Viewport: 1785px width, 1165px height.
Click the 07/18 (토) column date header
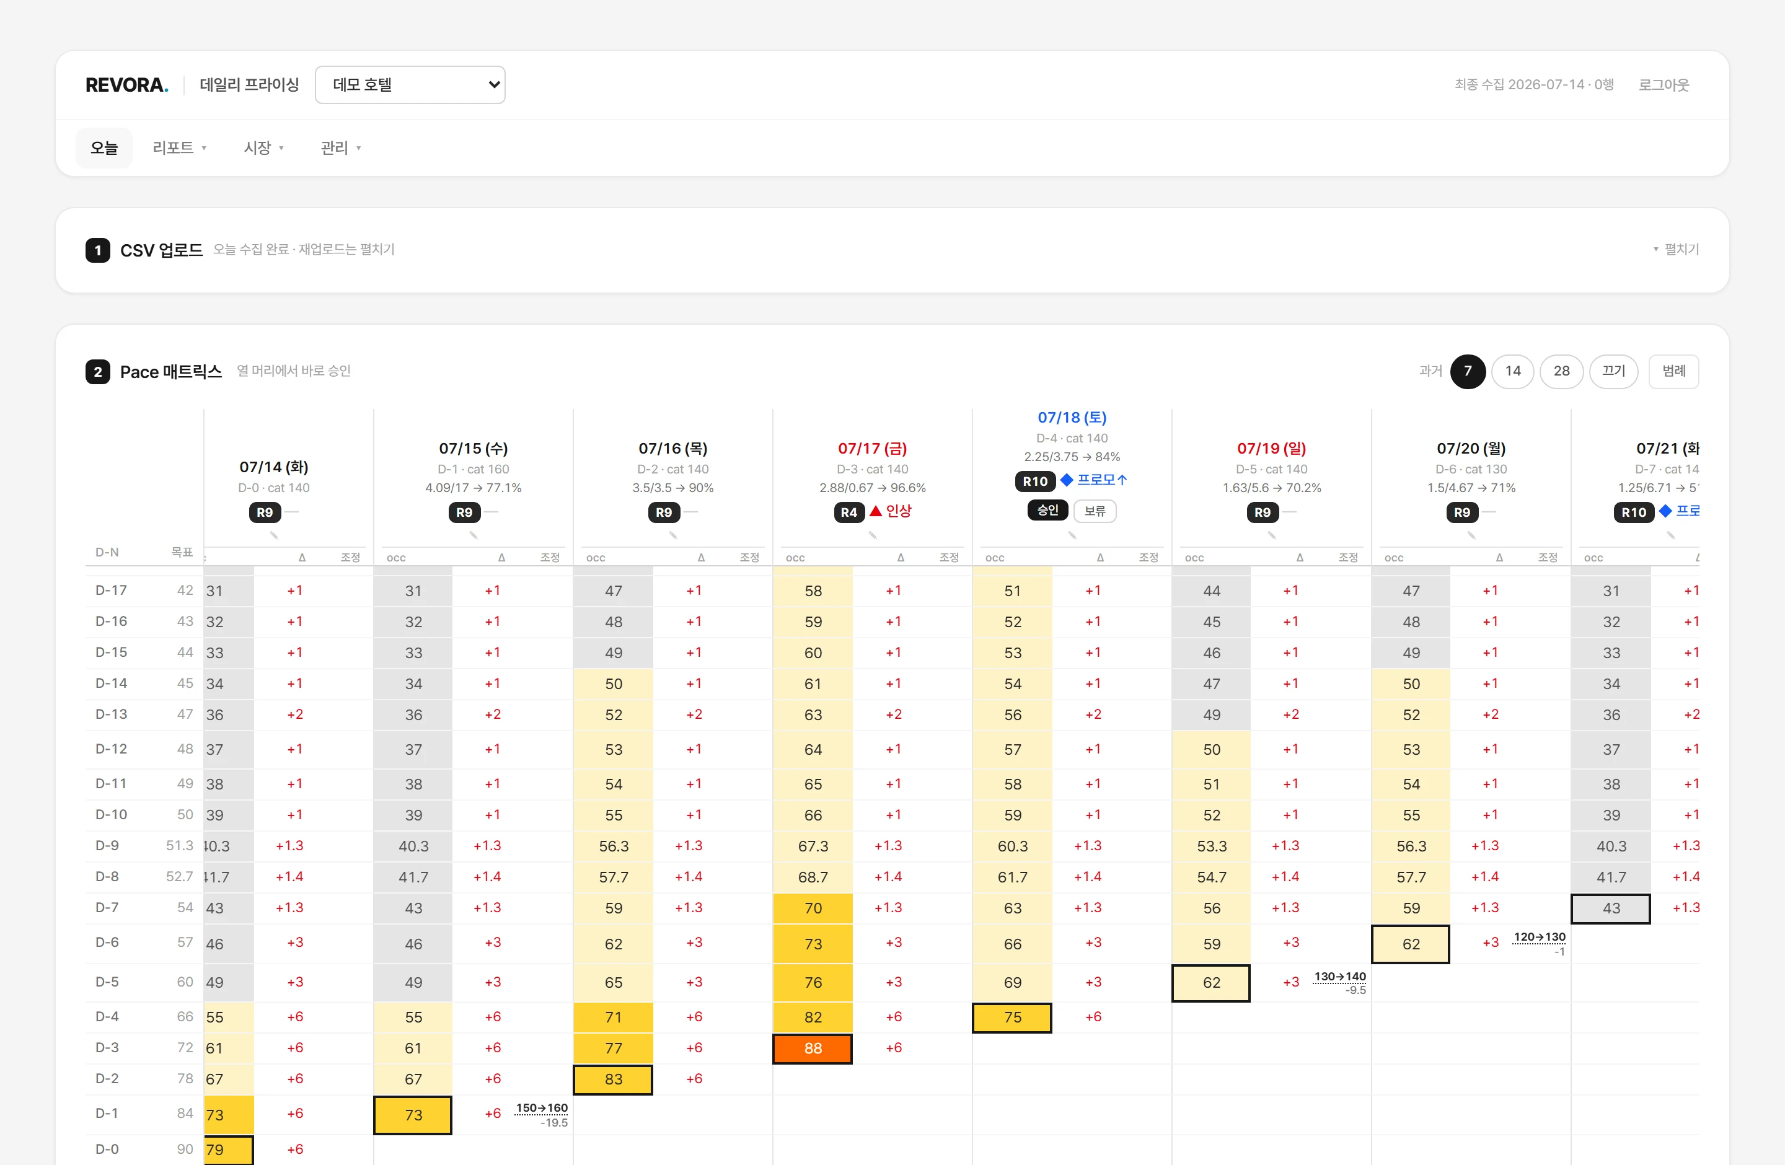tap(1072, 418)
